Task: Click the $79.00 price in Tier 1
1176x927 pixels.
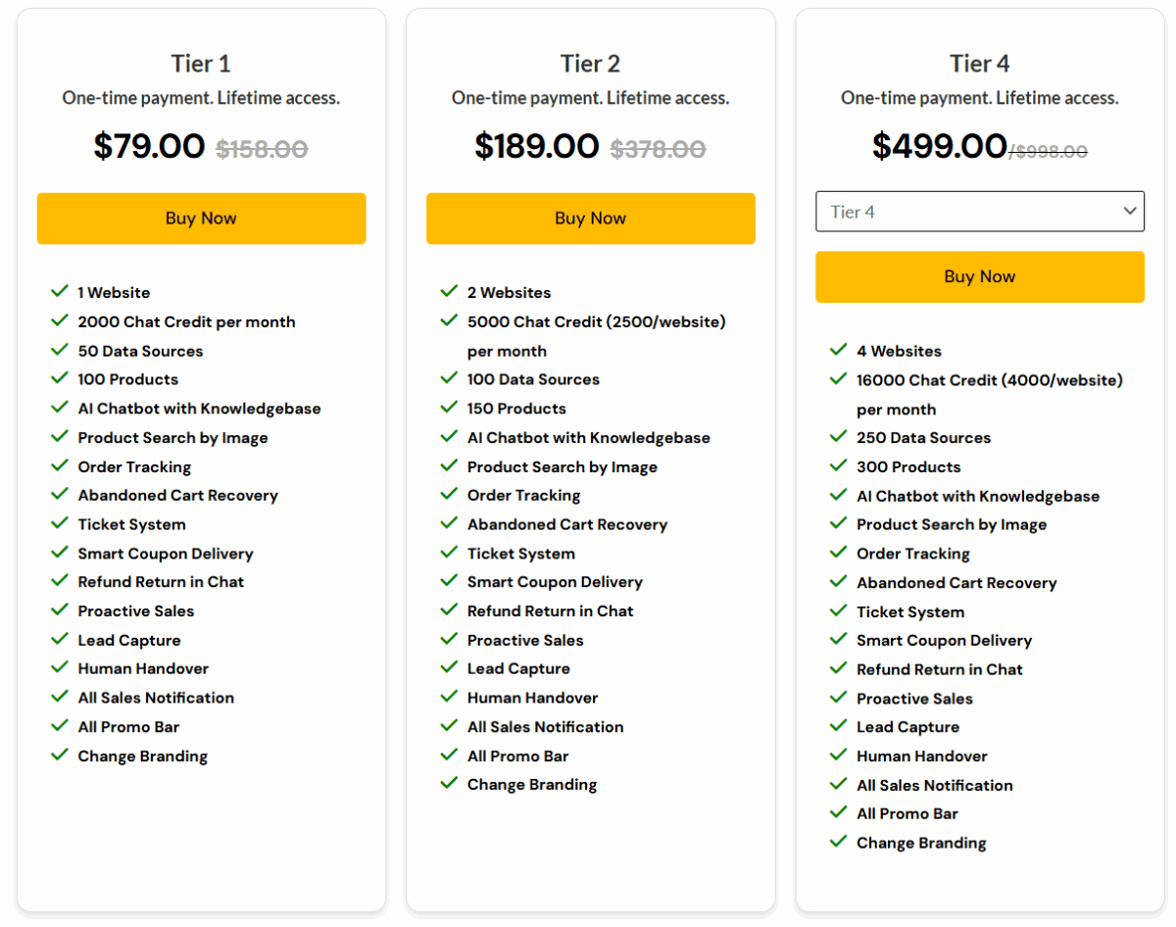Action: pos(149,147)
